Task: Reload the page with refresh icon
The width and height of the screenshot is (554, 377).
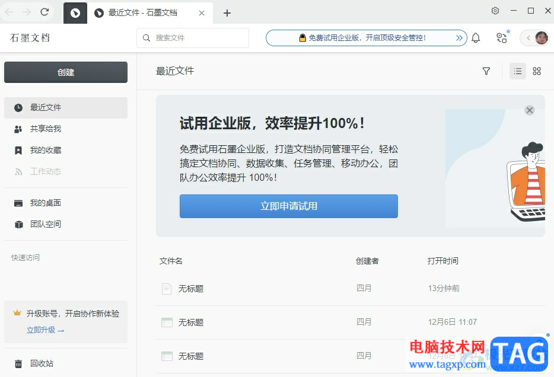Action: tap(44, 12)
